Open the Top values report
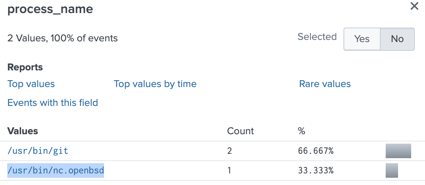Image resolution: width=425 pixels, height=185 pixels. [x=31, y=84]
